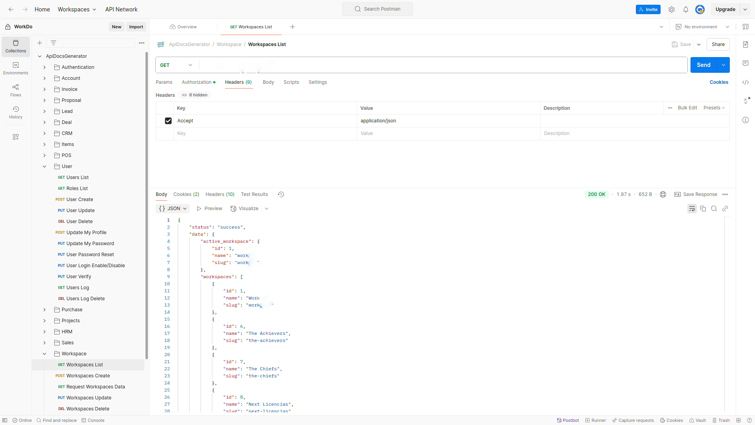Switch to the Authorization tab
This screenshot has width=755, height=425.
198,82
